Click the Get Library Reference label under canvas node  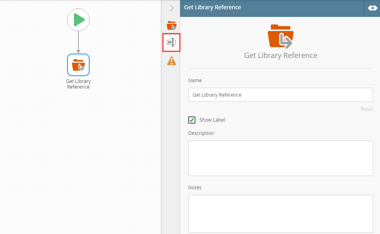coord(78,84)
